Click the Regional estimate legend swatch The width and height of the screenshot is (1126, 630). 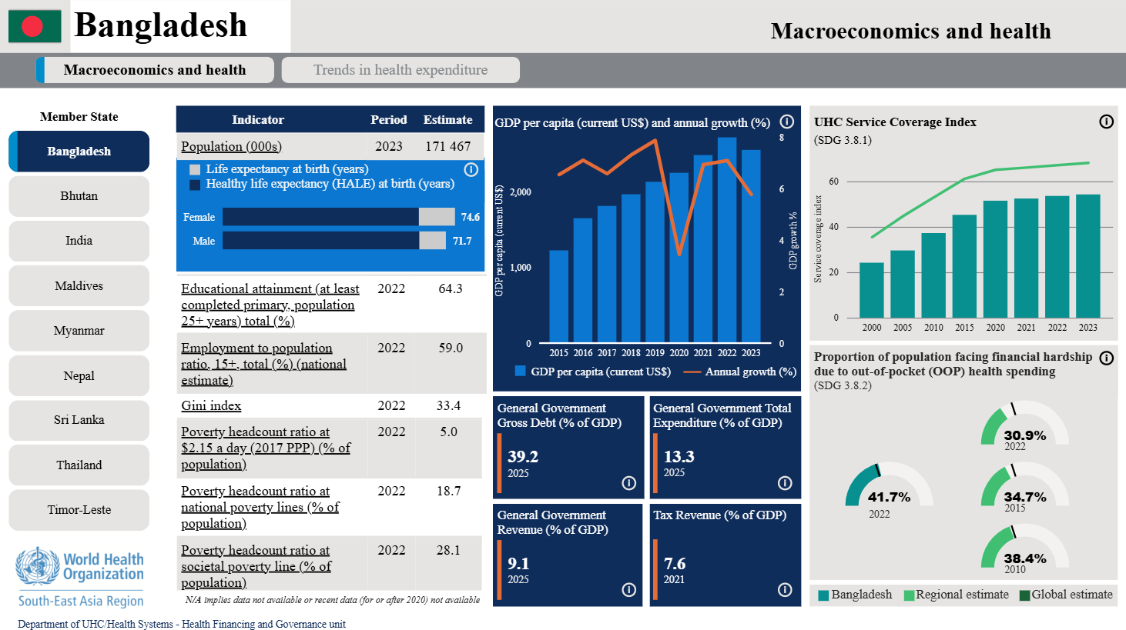tap(909, 595)
